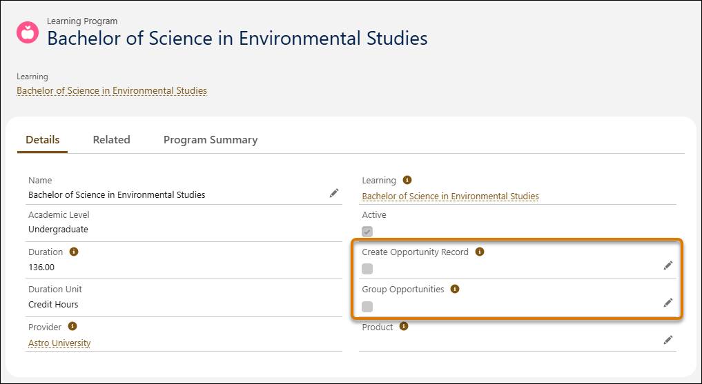Click the Credit Hours duration unit value
This screenshot has width=702, height=384.
click(53, 304)
